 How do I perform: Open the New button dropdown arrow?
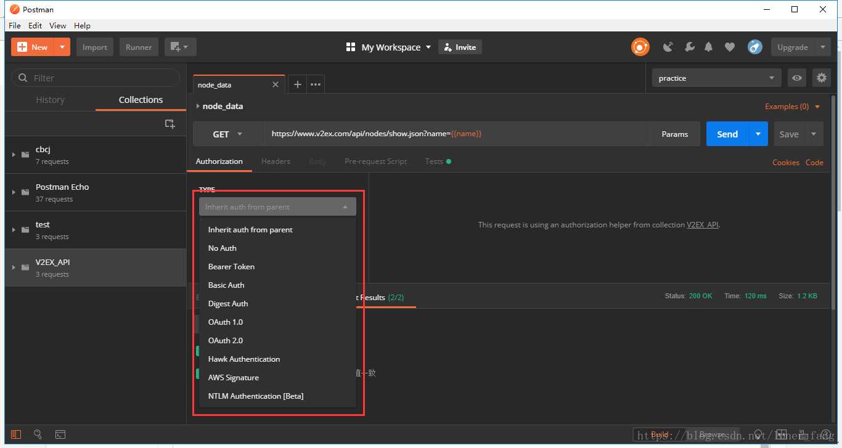[62, 47]
